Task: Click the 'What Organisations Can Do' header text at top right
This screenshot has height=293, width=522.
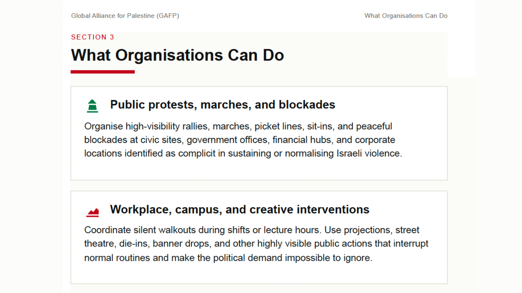Action: pos(406,16)
